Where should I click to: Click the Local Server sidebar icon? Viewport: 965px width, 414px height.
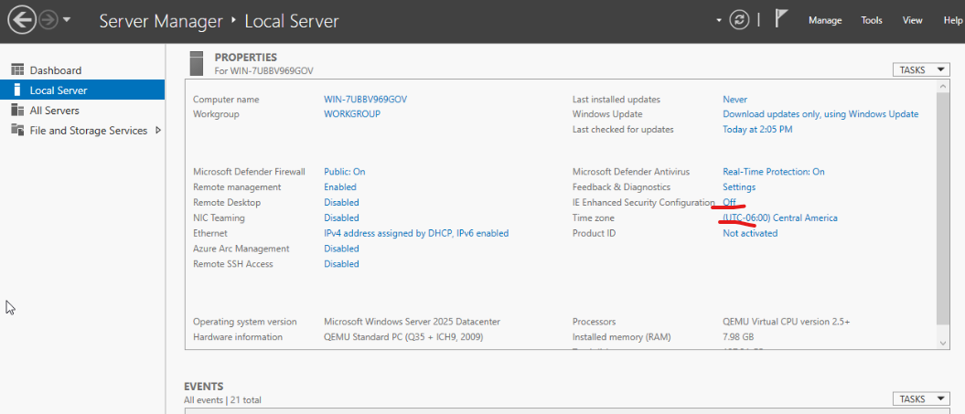pyautogui.click(x=17, y=90)
